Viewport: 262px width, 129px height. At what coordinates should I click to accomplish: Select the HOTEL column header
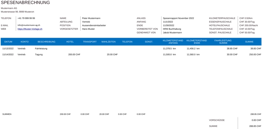70,42
